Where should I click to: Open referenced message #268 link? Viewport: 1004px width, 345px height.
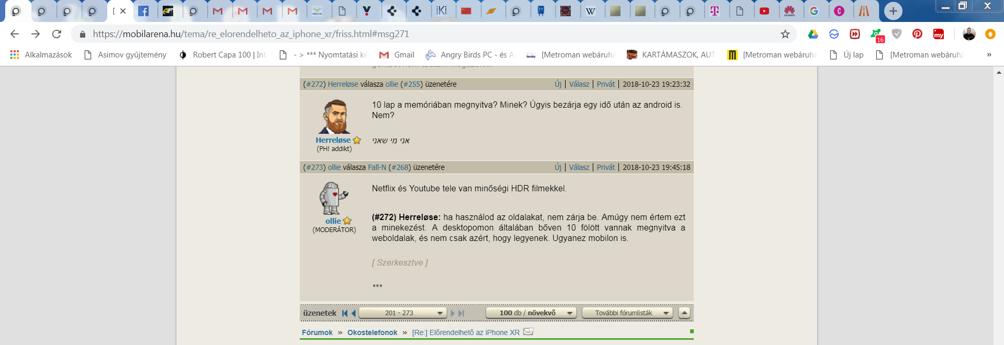point(400,167)
